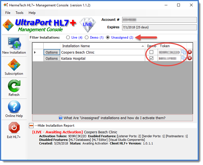Open the Subscription puzzle icon
The width and height of the screenshot is (203, 165).
pos(14,64)
